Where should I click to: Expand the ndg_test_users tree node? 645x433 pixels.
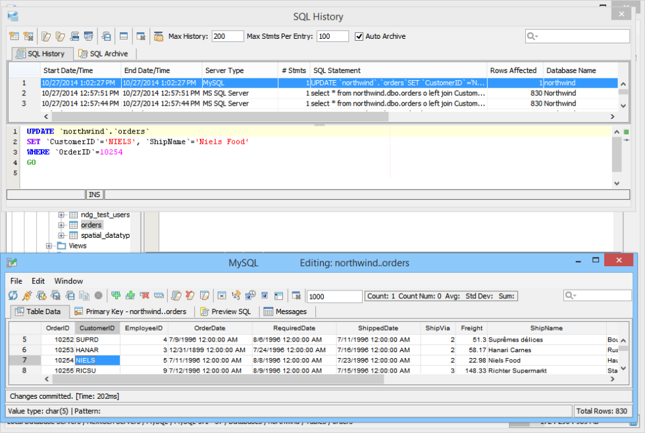point(61,214)
